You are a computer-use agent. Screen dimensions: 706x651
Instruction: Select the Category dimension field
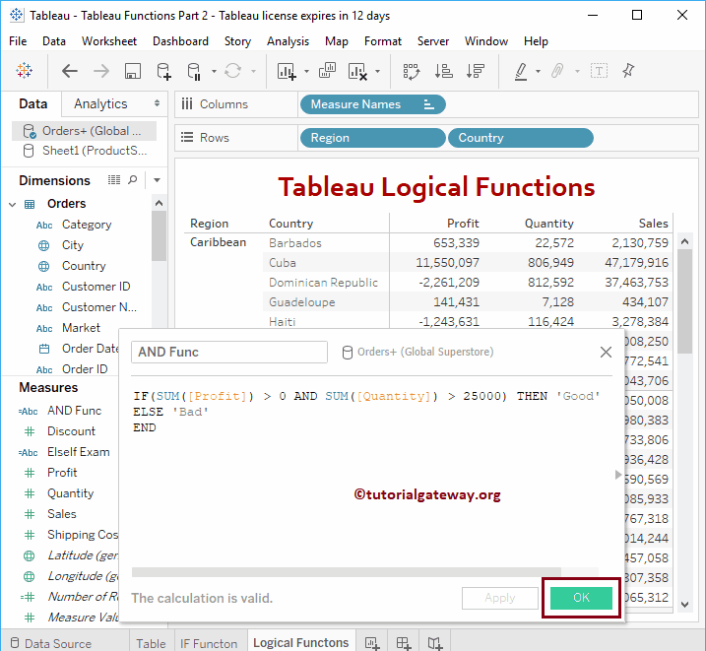(87, 225)
